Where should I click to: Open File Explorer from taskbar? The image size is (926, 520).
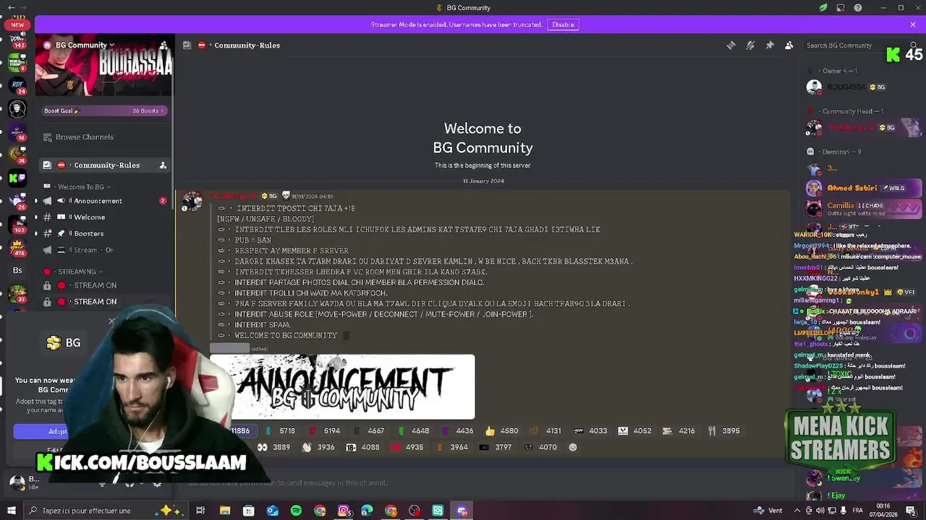click(225, 511)
